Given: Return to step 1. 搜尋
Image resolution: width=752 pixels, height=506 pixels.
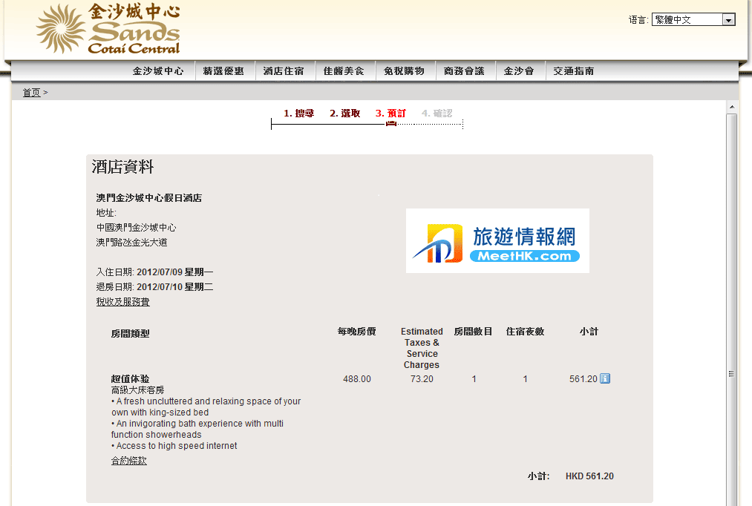Looking at the screenshot, I should [298, 114].
